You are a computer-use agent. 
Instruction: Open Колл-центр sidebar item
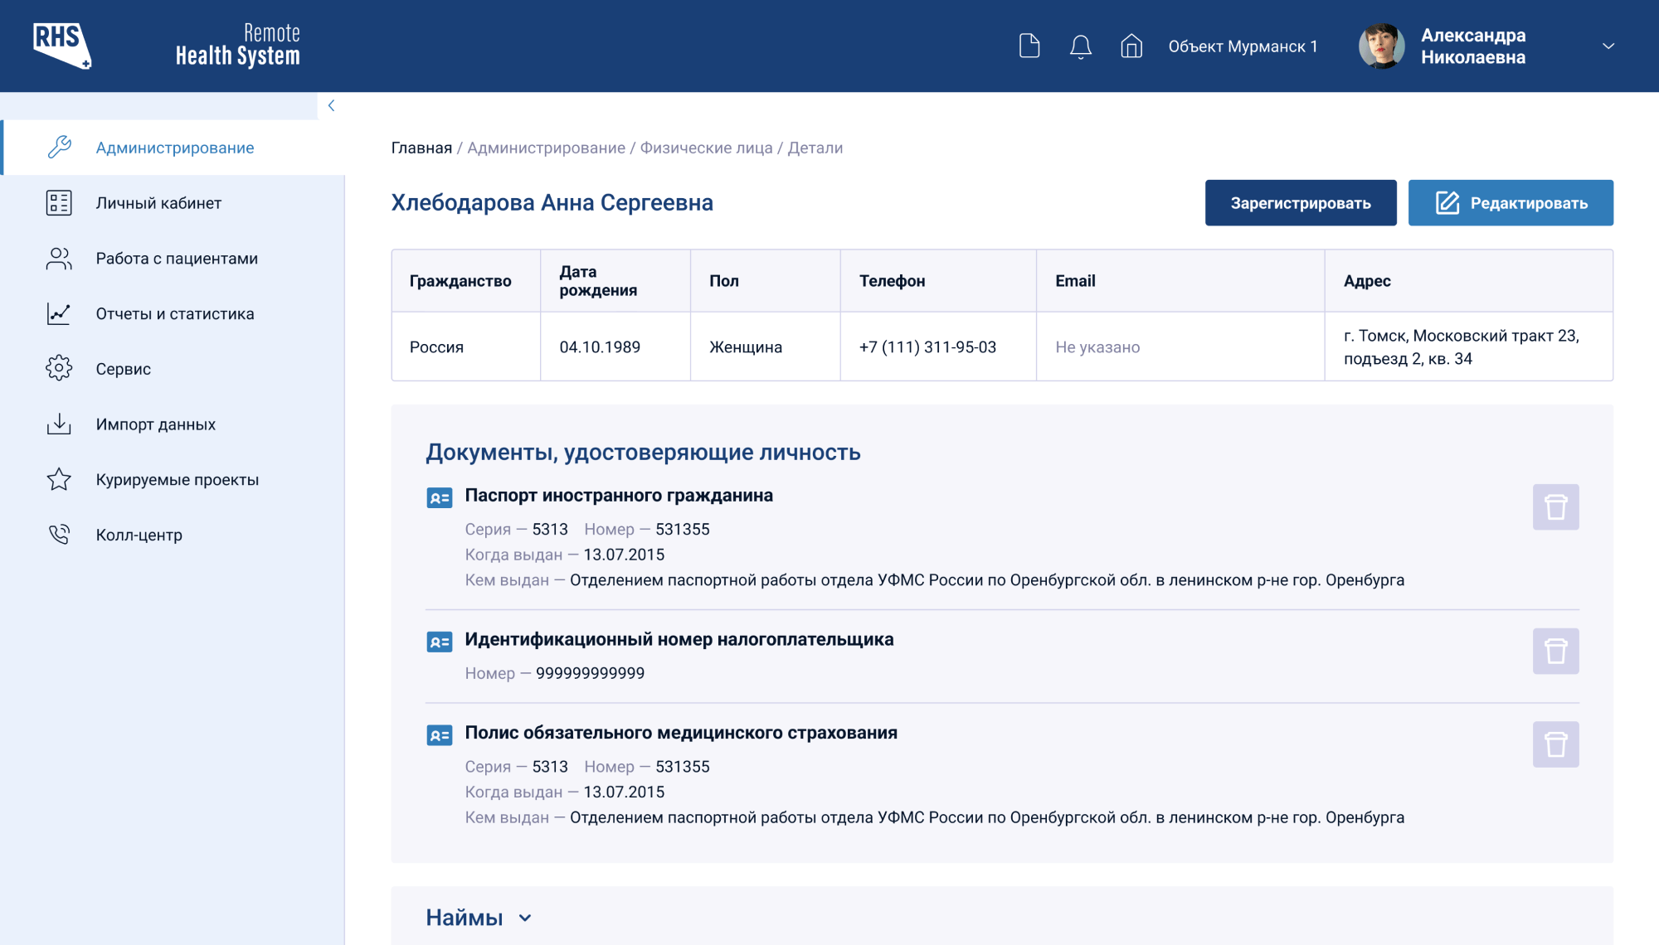click(139, 535)
